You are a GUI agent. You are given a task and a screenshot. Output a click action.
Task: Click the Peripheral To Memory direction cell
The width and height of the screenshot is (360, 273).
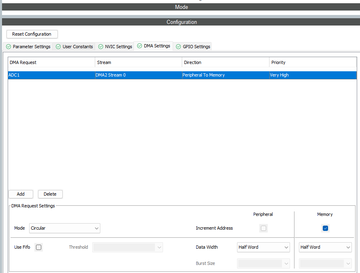coord(226,75)
